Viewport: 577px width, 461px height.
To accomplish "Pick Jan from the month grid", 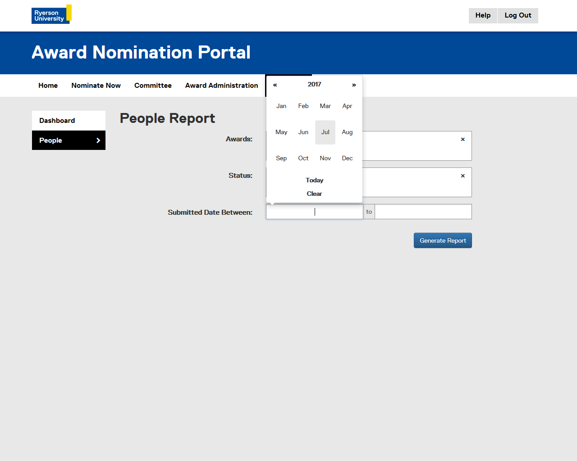I will point(281,106).
